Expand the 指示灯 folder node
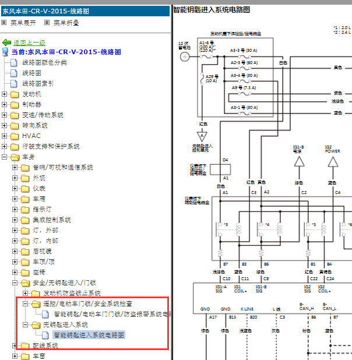 coord(15,209)
